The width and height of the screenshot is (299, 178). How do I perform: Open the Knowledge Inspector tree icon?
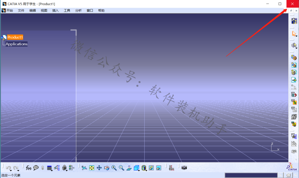(57, 168)
